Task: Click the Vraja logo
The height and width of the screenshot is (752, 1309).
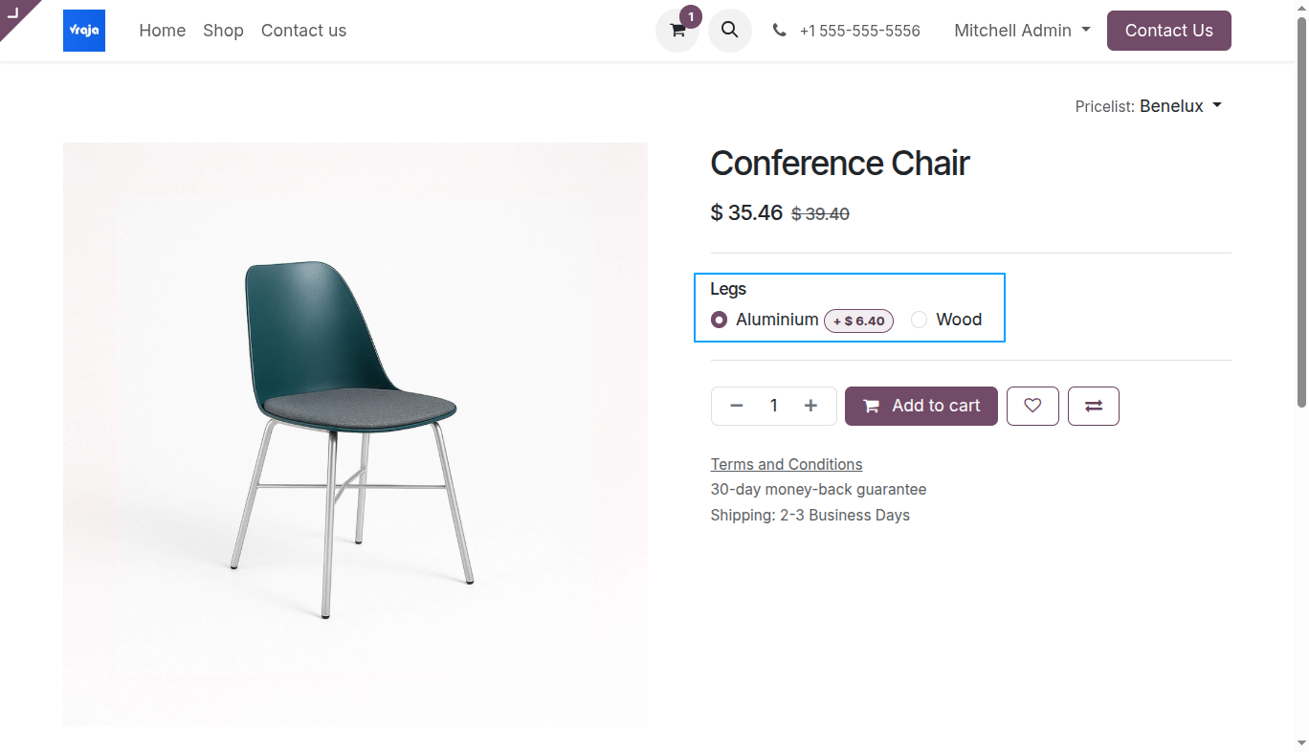Action: point(84,31)
